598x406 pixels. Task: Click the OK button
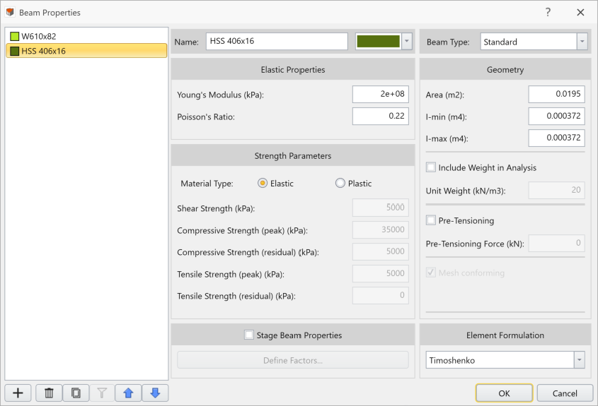pos(504,393)
